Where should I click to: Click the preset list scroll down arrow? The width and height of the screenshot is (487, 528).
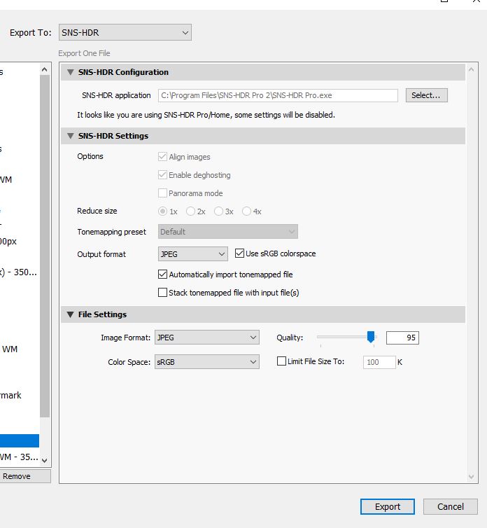point(44,460)
